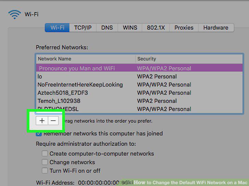Select the network named lo
This screenshot has width=249, height=186.
point(139,77)
